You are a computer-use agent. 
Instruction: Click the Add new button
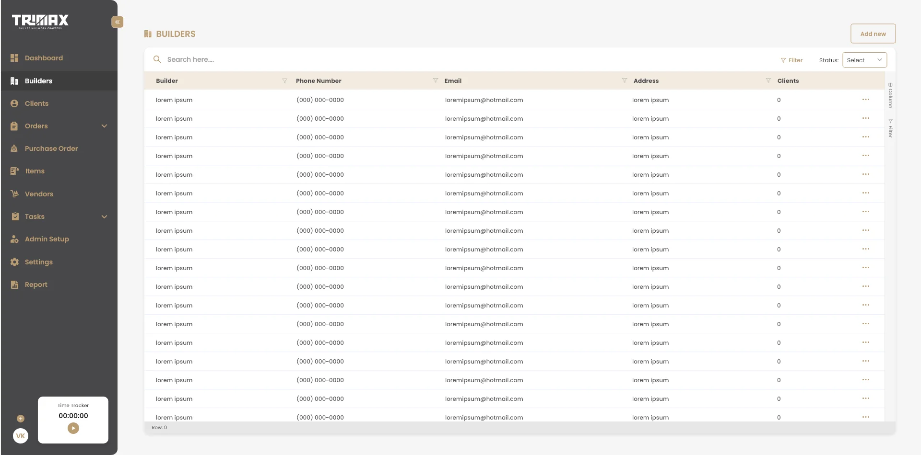point(873,34)
